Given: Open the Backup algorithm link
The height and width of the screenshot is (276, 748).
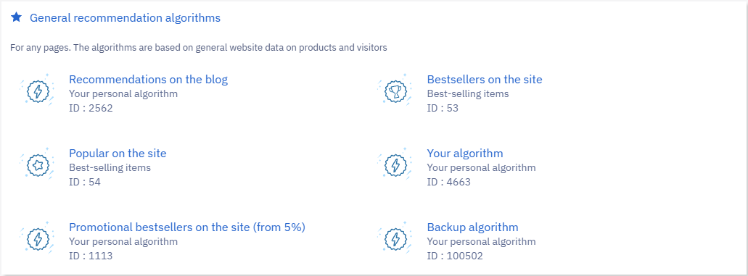Looking at the screenshot, I should [x=473, y=227].
